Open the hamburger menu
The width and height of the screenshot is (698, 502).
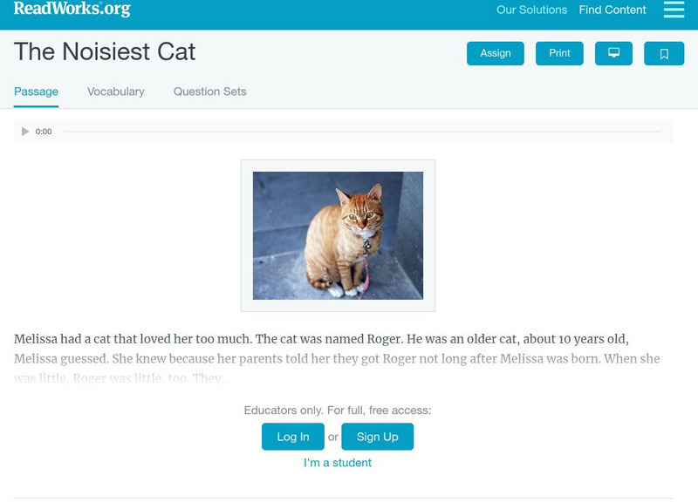click(674, 10)
